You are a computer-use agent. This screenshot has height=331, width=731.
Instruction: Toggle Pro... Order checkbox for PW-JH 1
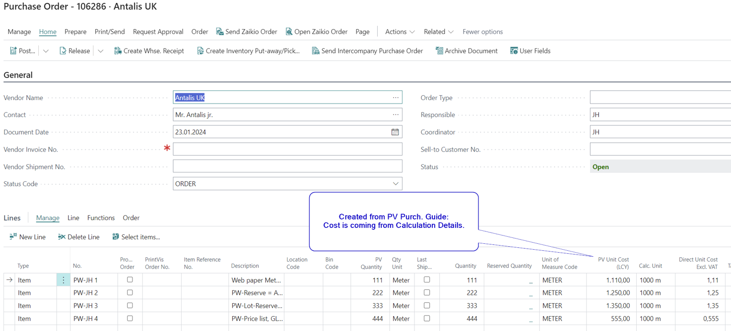click(x=130, y=280)
